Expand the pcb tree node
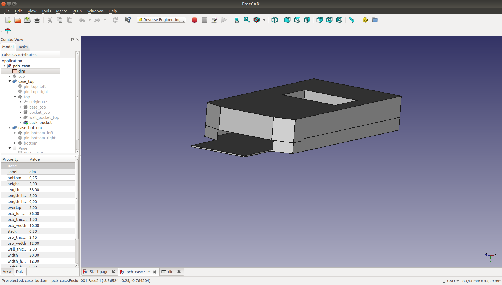Viewport: 502px width, 285px height. click(10, 76)
